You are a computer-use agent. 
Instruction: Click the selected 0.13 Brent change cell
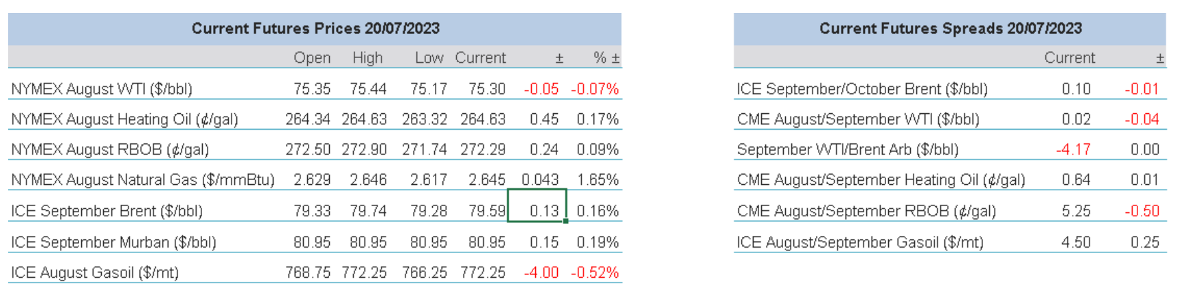(x=537, y=210)
